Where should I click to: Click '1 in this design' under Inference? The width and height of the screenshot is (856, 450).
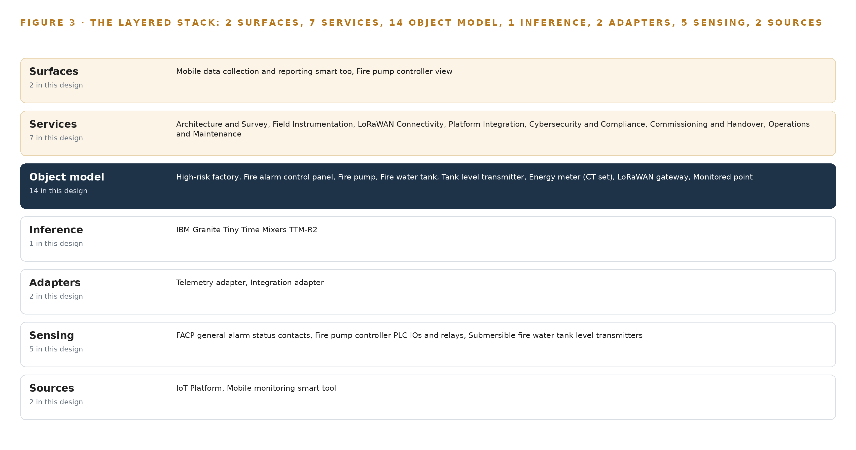56,244
